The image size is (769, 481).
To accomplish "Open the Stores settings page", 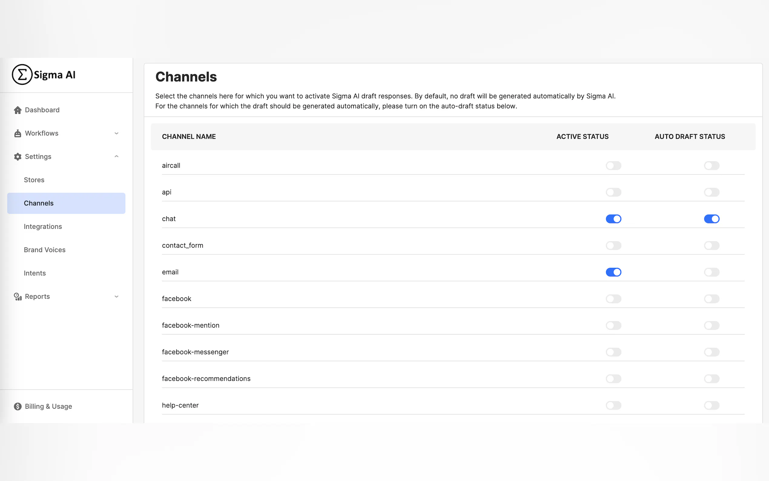I will click(x=34, y=180).
